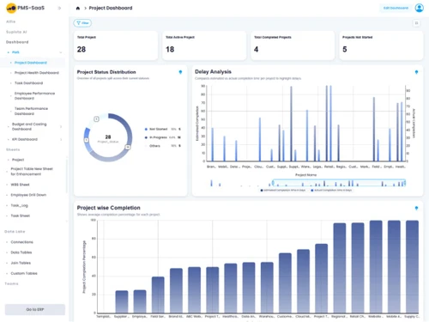Screen dimensions: 429x322
Task: Click the grid icon below the profile avatar
Action: (417, 23)
